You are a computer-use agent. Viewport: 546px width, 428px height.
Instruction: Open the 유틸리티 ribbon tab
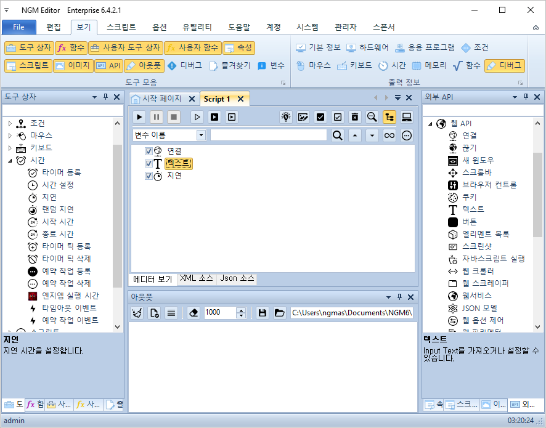pos(197,27)
